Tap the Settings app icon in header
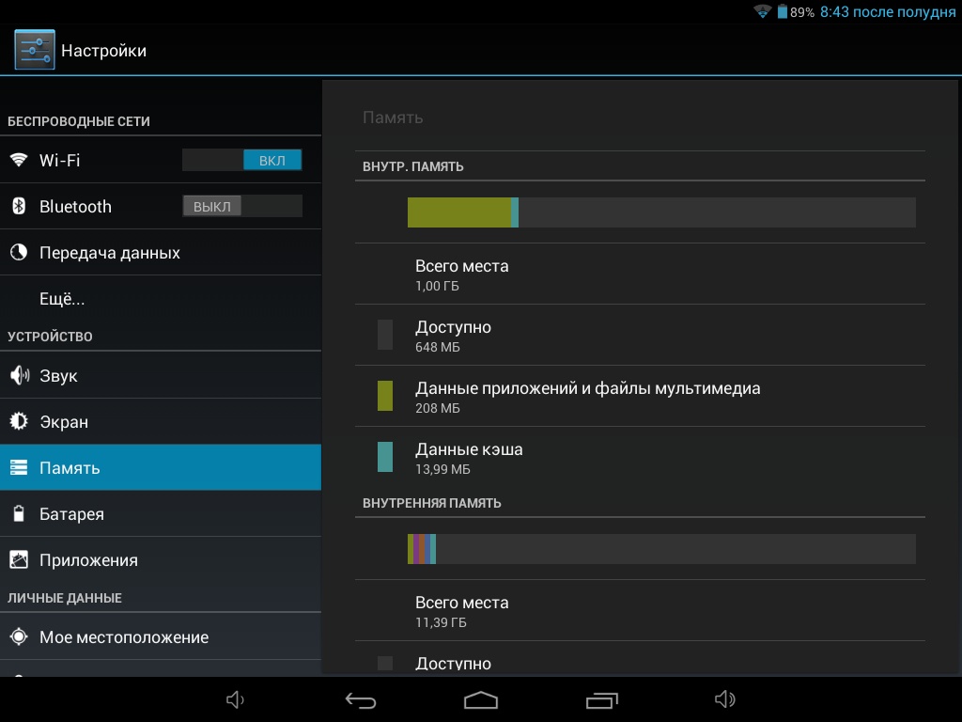The height and width of the screenshot is (722, 962). [35, 50]
